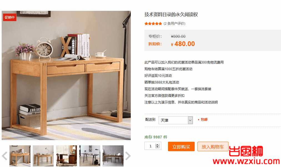Click the quantity input field
Screen dimensions: 281x167
tap(150, 146)
